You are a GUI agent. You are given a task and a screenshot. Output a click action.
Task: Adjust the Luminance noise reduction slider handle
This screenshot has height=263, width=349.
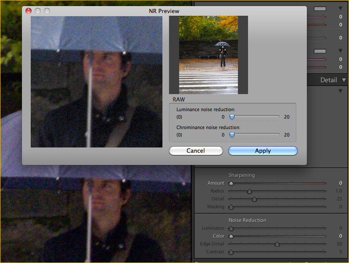232,117
